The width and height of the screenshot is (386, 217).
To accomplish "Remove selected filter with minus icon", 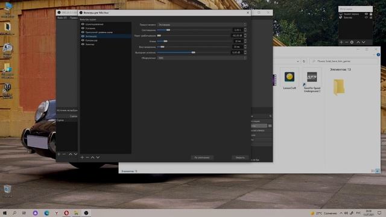I will (x=87, y=157).
